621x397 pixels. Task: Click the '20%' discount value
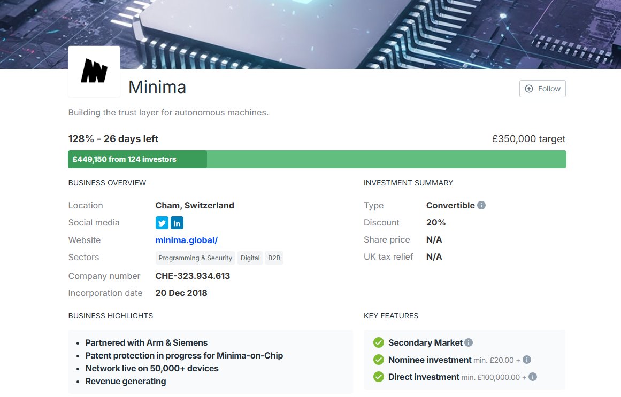[436, 222]
